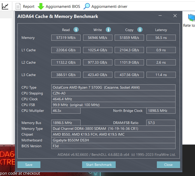Select Memory Latency value 56.5 ns
The height and width of the screenshot is (176, 195).
pyautogui.click(x=161, y=38)
